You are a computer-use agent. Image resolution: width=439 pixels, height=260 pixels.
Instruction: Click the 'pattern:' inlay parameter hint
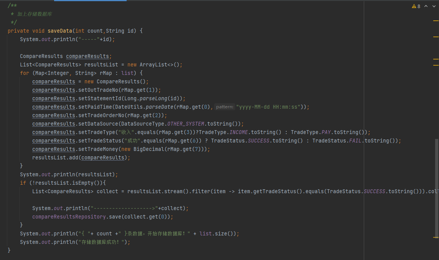pos(224,107)
